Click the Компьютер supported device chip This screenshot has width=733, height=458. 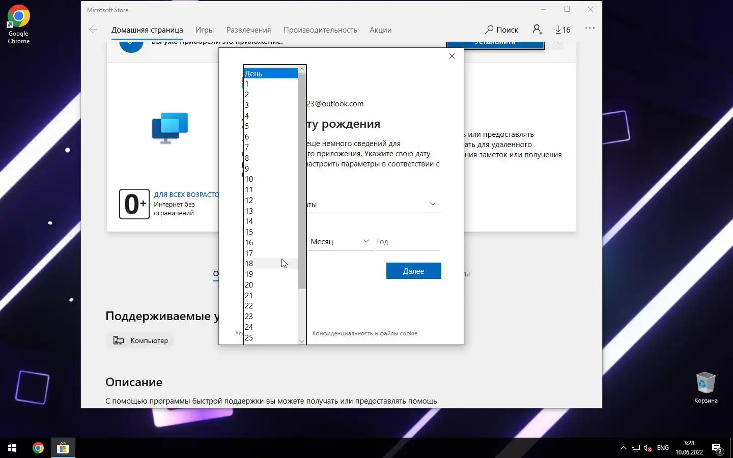pyautogui.click(x=140, y=340)
